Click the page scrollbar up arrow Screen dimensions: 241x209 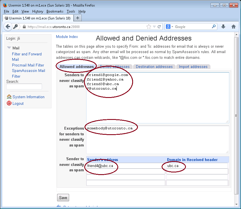236,35
